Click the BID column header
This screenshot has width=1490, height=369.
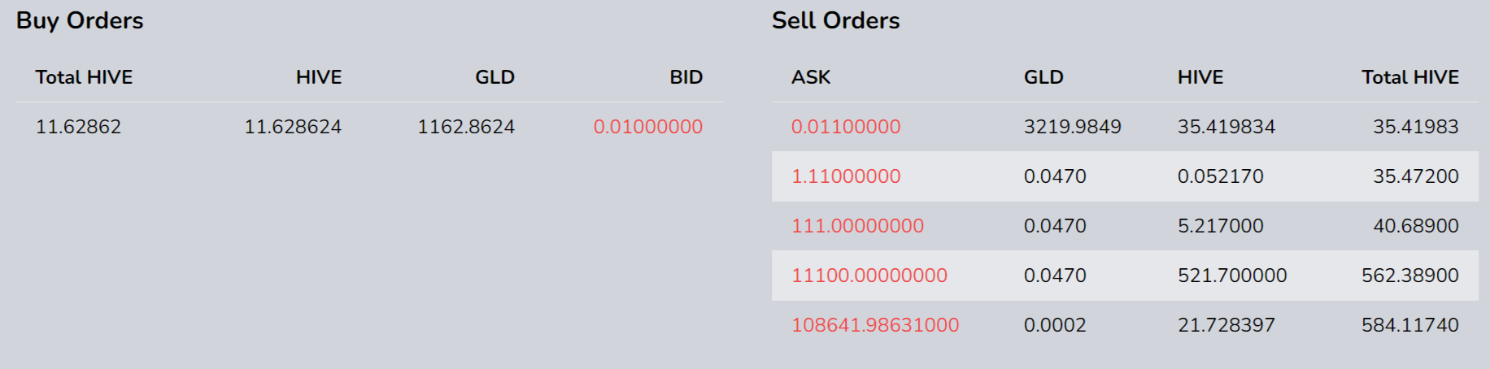(686, 77)
